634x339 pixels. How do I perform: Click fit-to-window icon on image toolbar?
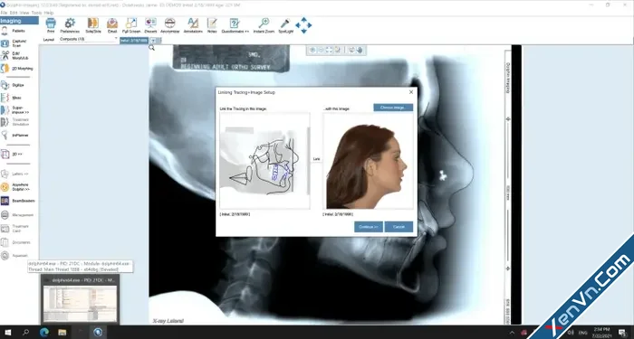tap(329, 50)
